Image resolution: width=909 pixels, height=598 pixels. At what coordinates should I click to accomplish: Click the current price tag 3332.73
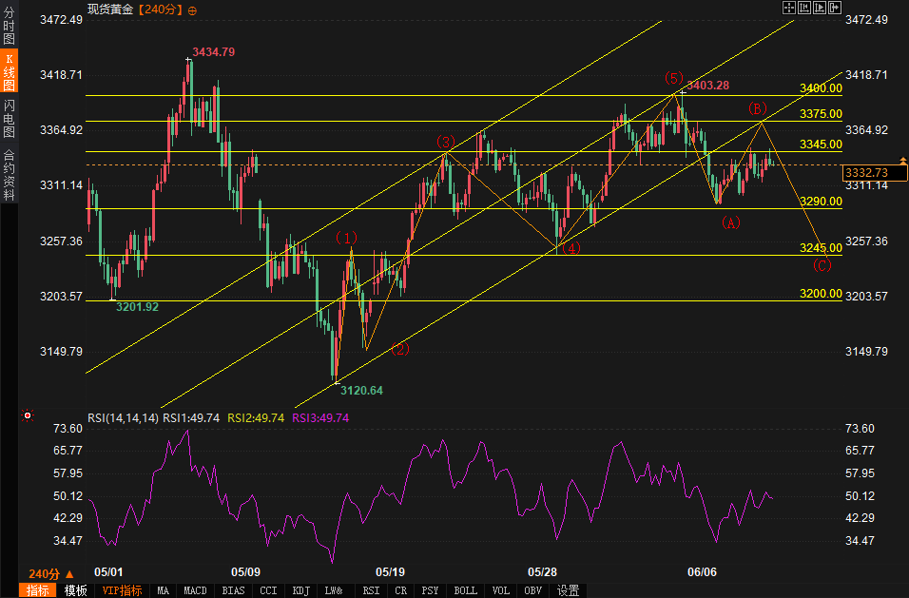[x=874, y=173]
